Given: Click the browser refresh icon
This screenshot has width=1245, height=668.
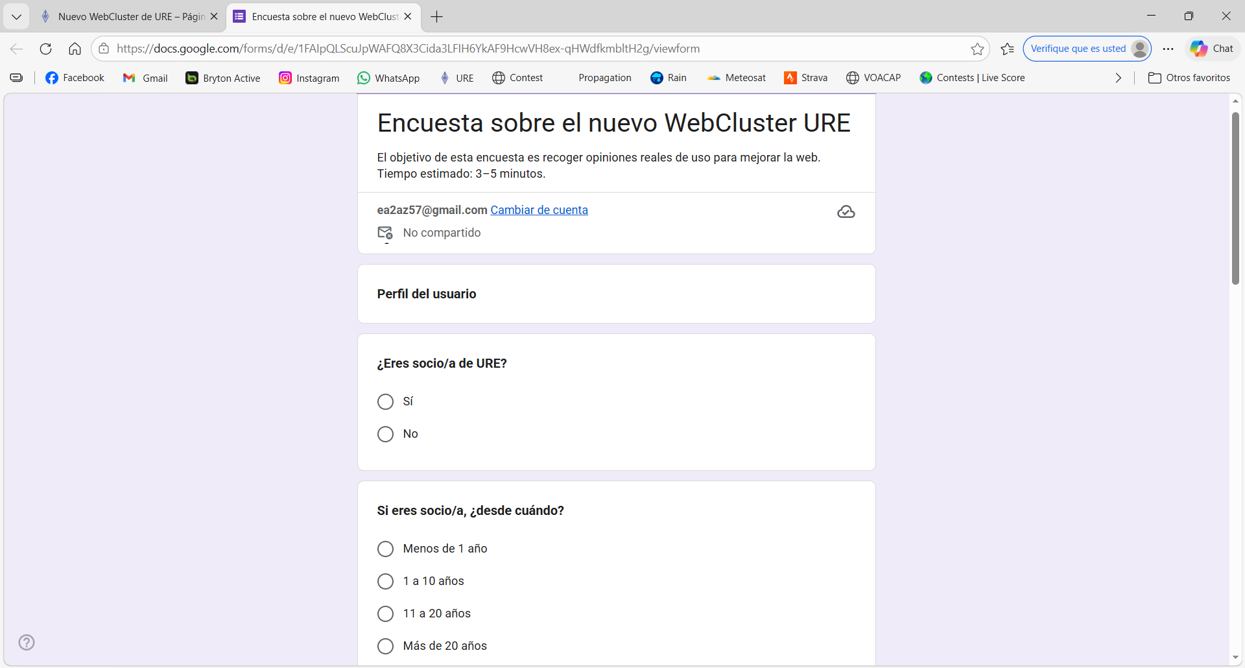Looking at the screenshot, I should pyautogui.click(x=45, y=49).
